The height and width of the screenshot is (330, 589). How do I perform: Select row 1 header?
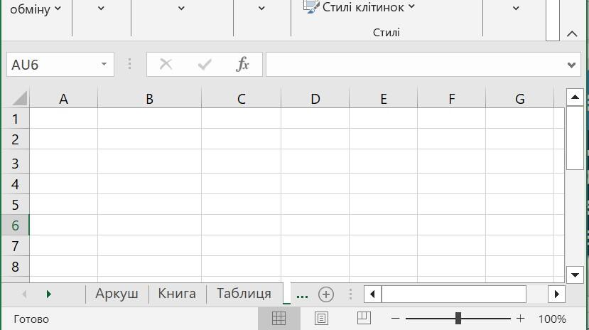(x=15, y=118)
